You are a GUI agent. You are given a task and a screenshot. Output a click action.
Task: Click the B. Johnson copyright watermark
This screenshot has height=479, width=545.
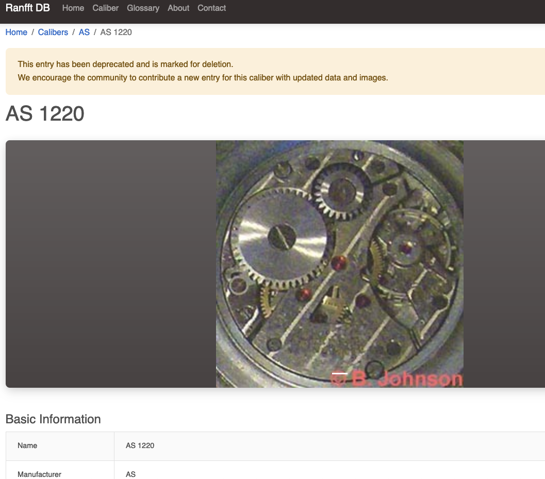396,379
